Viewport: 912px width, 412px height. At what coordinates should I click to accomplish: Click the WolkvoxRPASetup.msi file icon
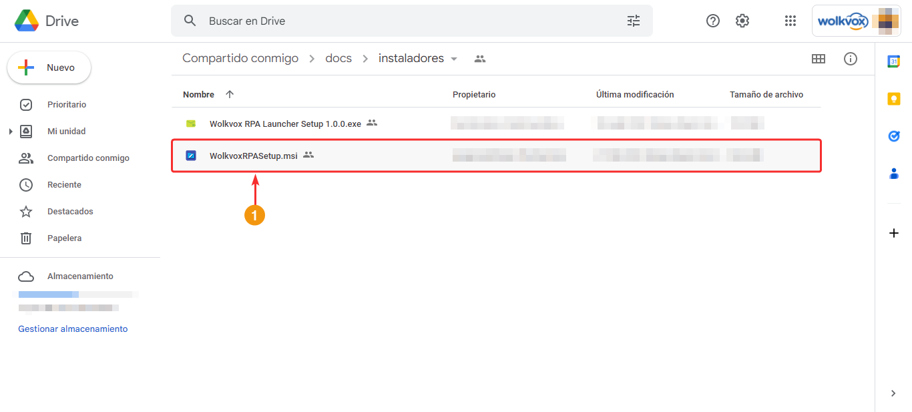pos(191,156)
